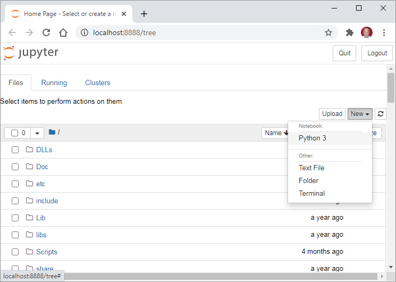Click 'a year ago' in libs row
This screenshot has width=396, height=282.
(x=327, y=235)
